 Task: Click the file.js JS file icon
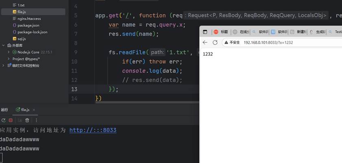14,12
